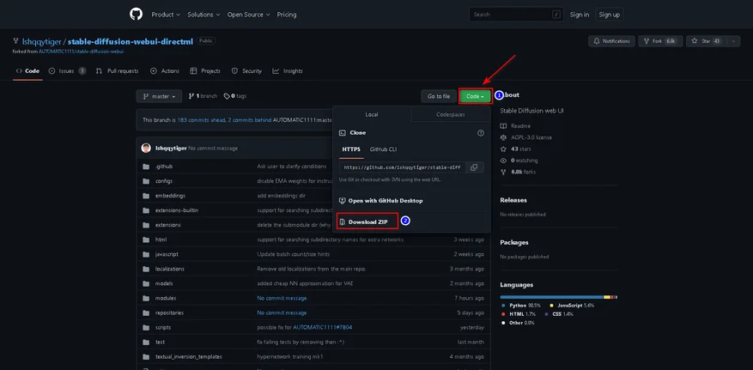Image resolution: width=753 pixels, height=370 pixels.
Task: Open the html folder
Action: pyautogui.click(x=161, y=240)
